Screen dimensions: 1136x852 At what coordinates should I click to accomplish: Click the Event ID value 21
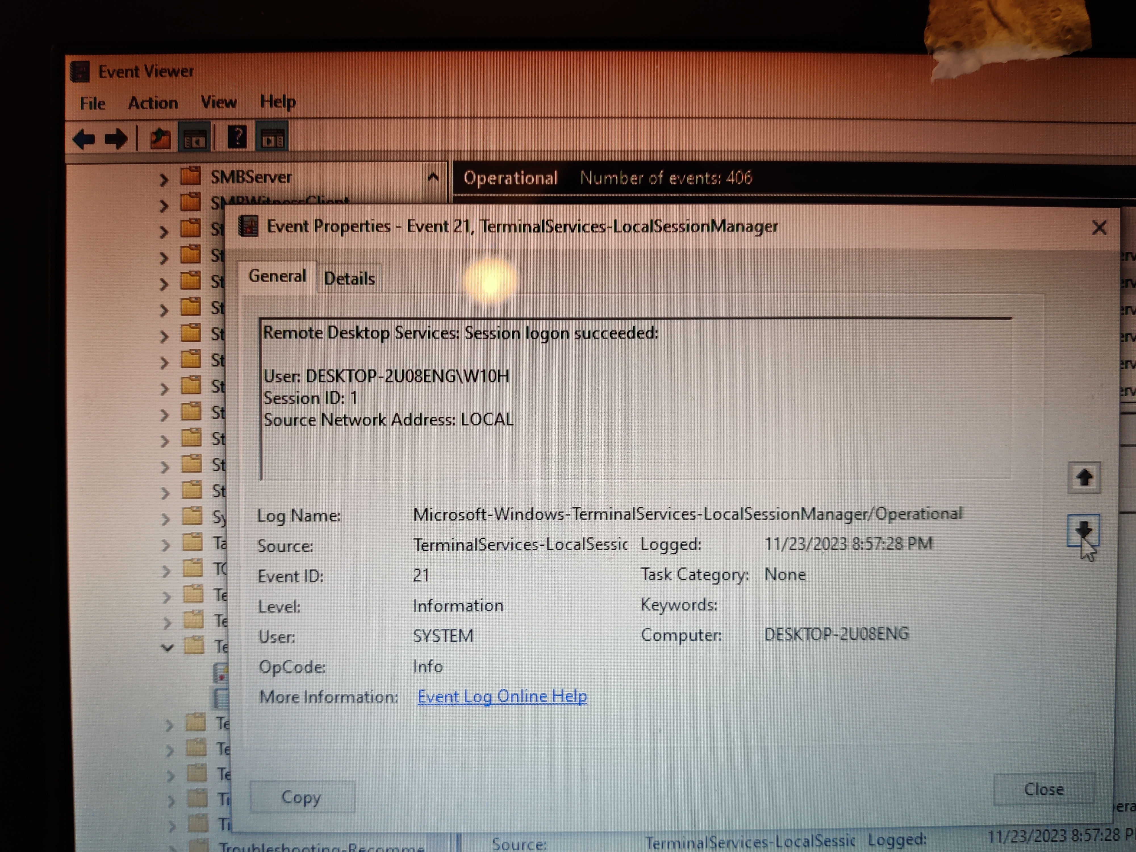pyautogui.click(x=421, y=575)
